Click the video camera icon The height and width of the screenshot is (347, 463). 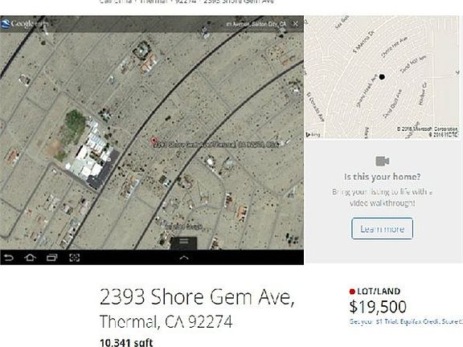point(383,161)
